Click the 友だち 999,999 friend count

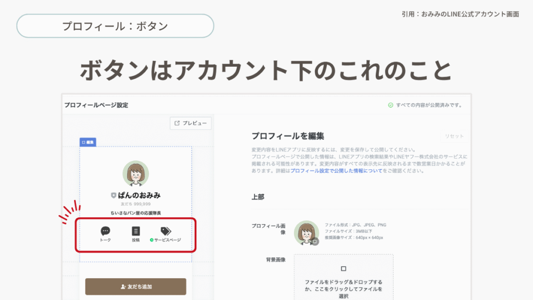tap(135, 204)
